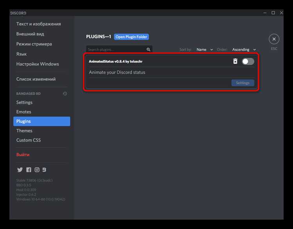Open AnimatedStatus plugin Settings button
This screenshot has width=293, height=229.
[243, 83]
